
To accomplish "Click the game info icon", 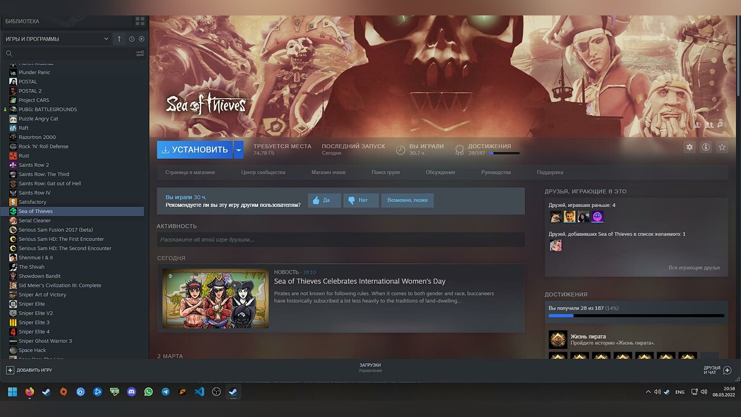I will point(706,147).
